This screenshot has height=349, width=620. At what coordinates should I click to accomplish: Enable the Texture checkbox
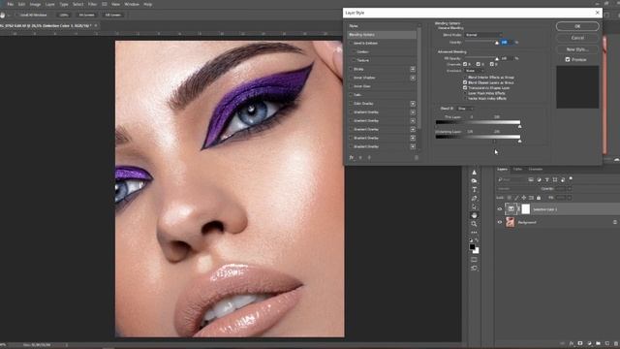click(355, 60)
